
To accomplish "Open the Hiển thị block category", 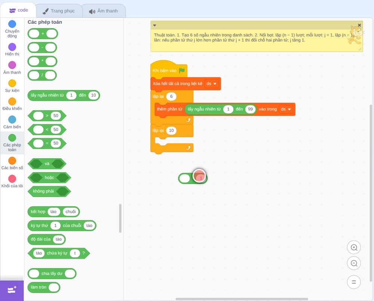I will point(12,50).
